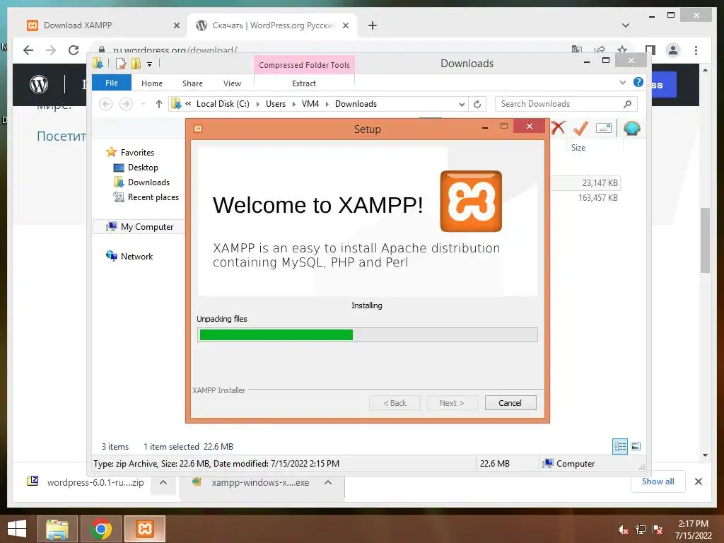Click the blue shell globe icon in Explorer
Viewport: 724px width, 543px height.
(631, 128)
